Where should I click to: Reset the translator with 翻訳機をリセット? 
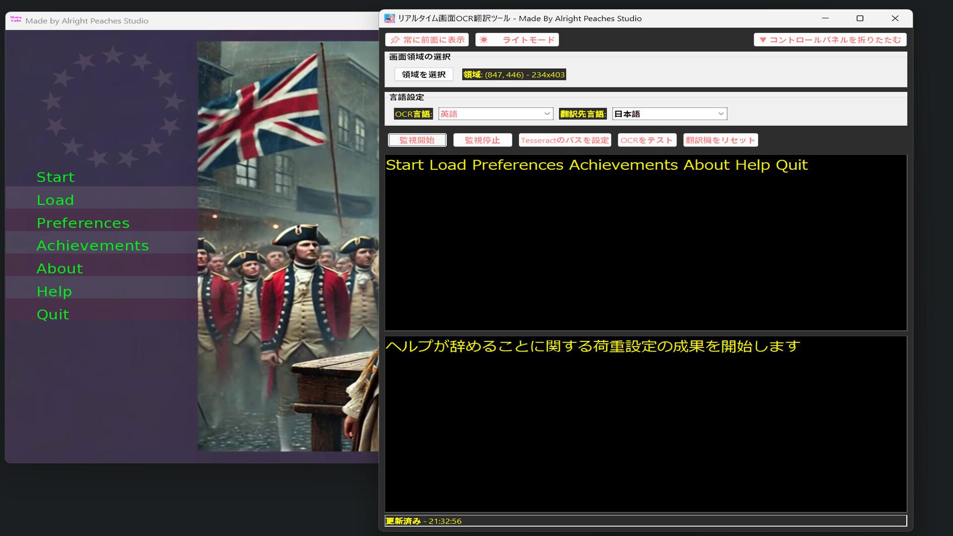(721, 140)
